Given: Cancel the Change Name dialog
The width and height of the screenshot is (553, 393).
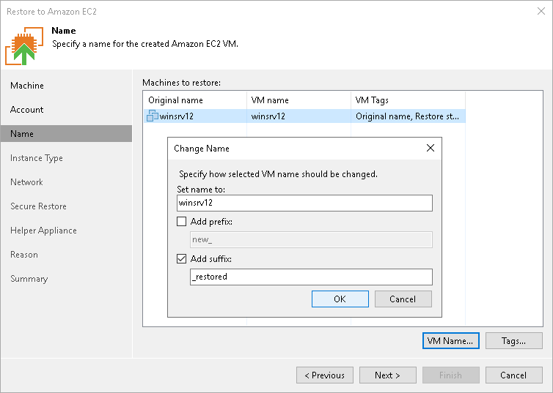Looking at the screenshot, I should [403, 299].
